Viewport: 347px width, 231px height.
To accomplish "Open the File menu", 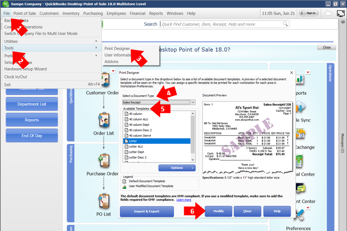I will (6, 13).
